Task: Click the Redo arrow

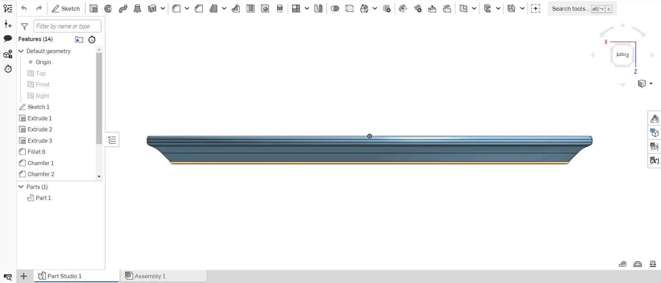Action: (39, 9)
